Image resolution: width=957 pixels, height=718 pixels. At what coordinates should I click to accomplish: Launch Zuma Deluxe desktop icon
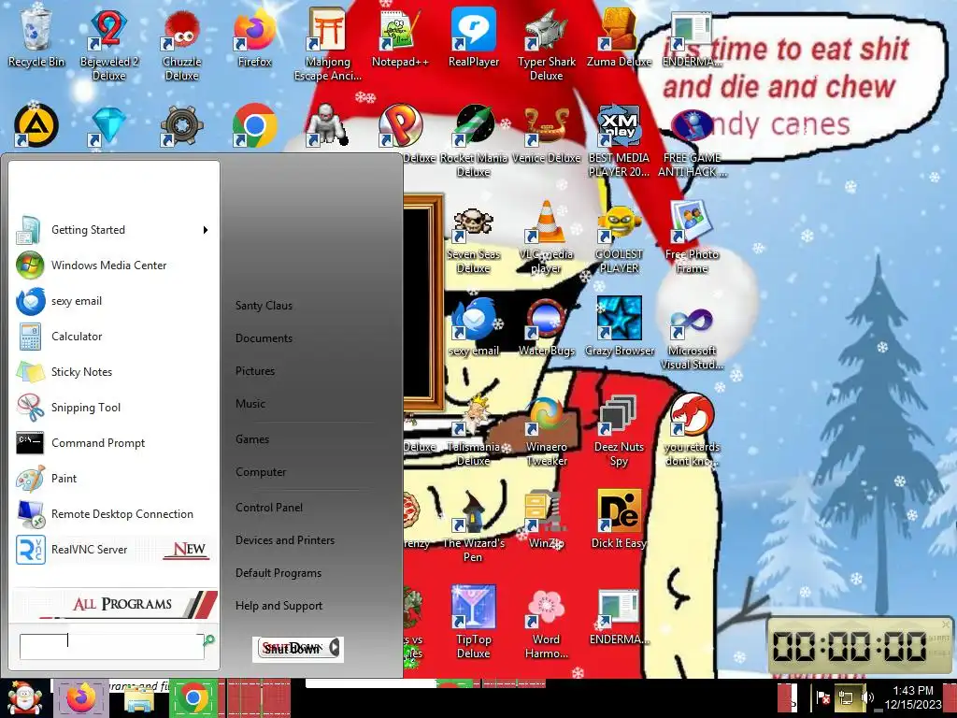(619, 36)
